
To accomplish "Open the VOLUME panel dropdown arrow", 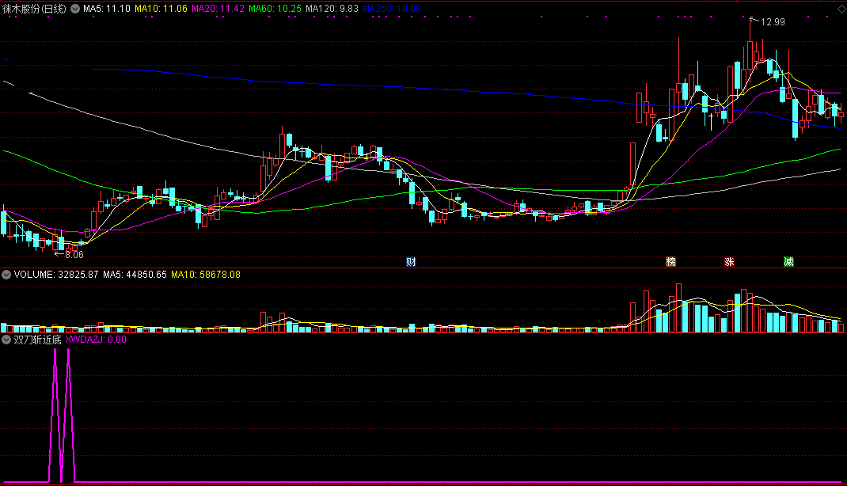I will coord(6,275).
